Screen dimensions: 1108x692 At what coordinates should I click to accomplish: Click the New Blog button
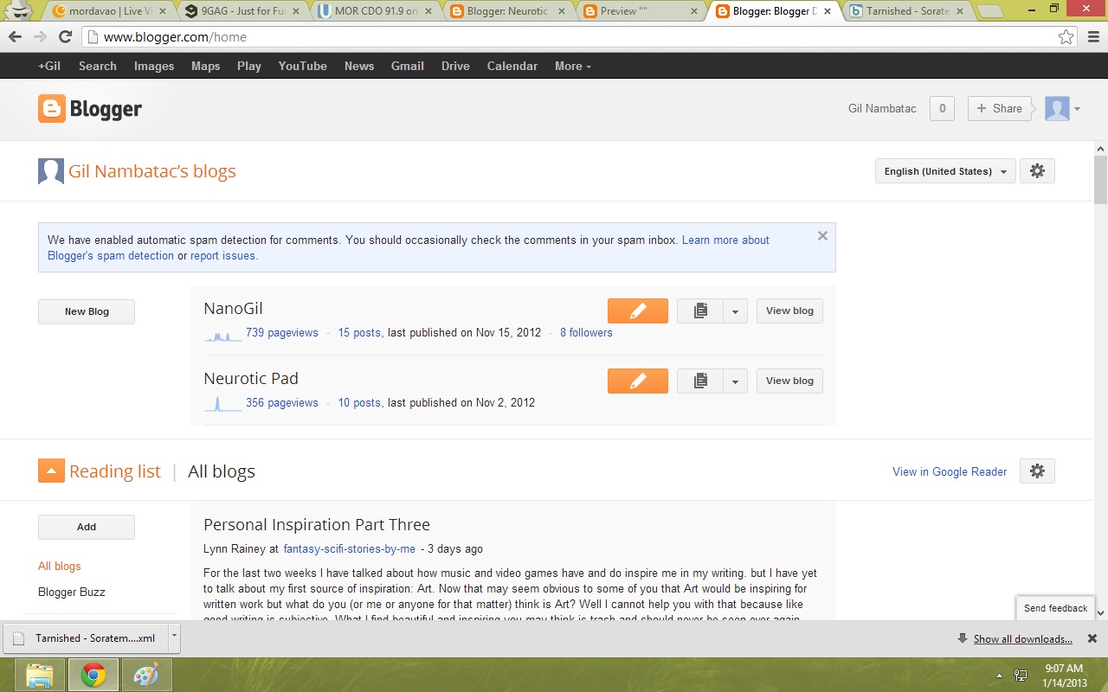tap(87, 311)
